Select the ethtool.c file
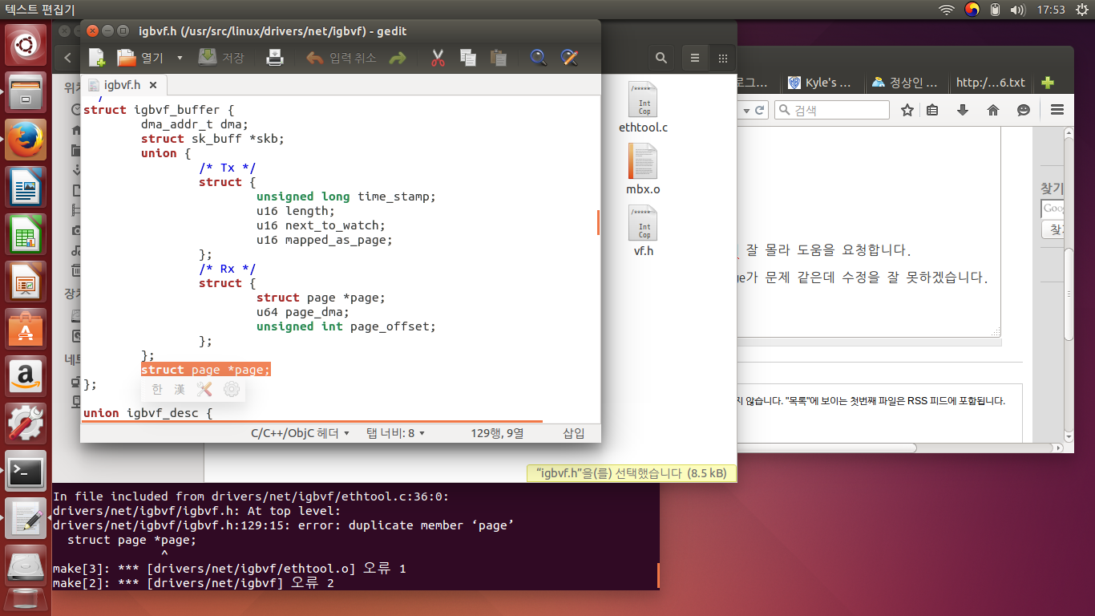Screen dimensions: 1095x616 click(x=643, y=108)
